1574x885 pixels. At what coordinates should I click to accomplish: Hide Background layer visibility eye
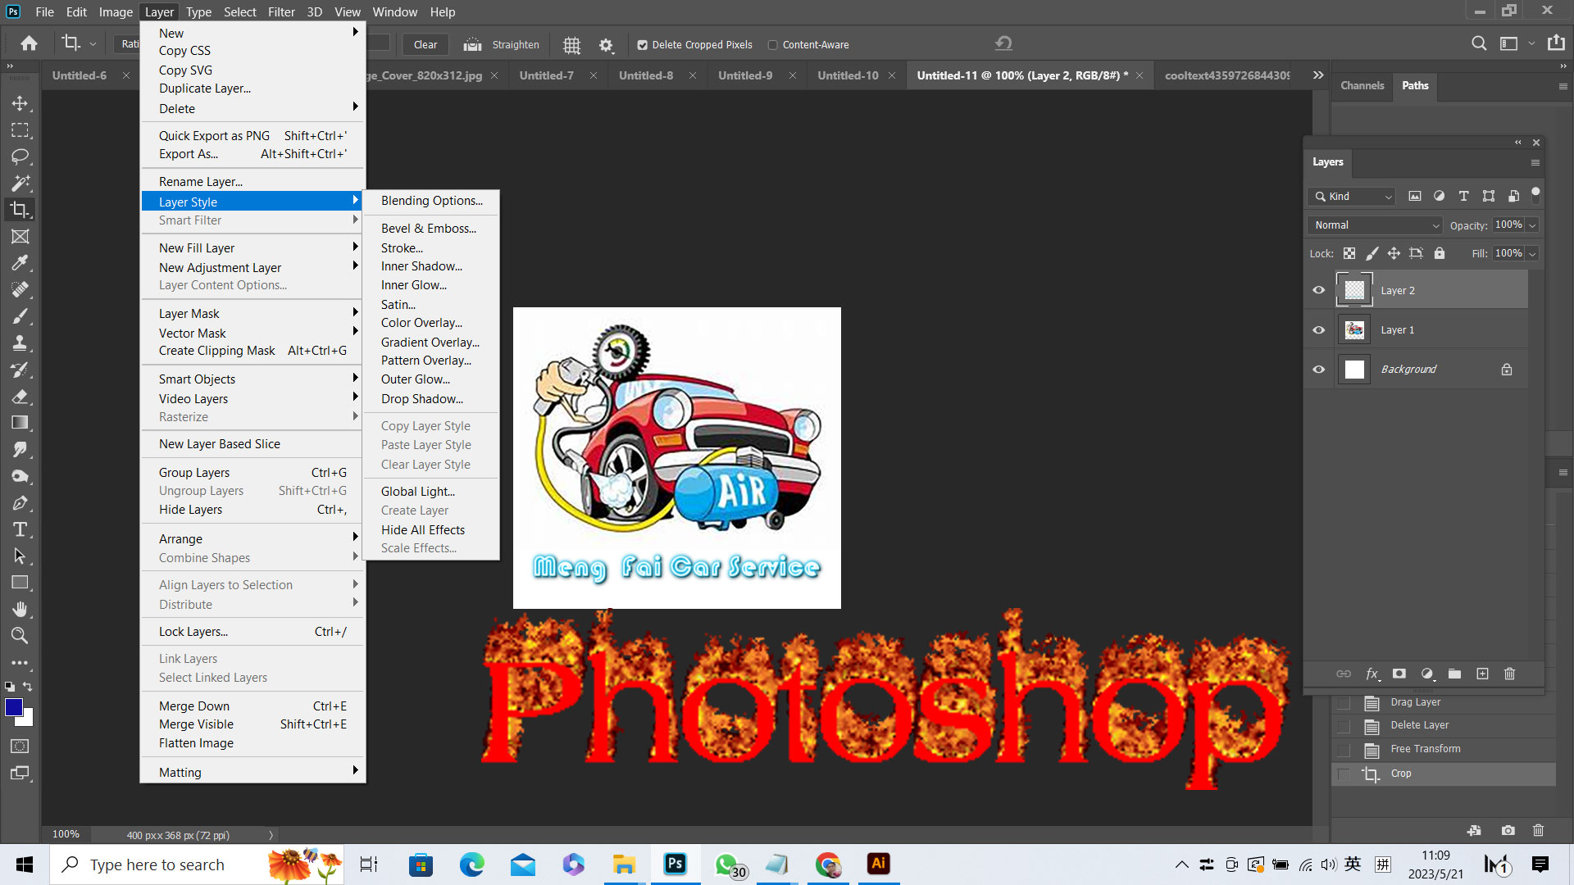coord(1318,369)
